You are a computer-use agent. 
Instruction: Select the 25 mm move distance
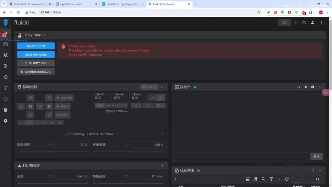point(44,123)
